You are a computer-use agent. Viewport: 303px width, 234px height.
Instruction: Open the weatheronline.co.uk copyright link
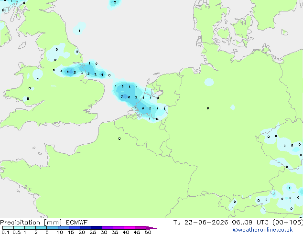coord(263,230)
